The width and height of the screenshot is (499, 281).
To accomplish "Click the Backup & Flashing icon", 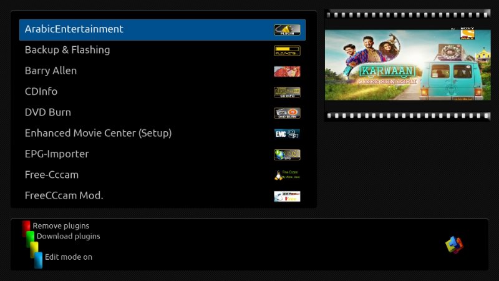I will point(287,51).
